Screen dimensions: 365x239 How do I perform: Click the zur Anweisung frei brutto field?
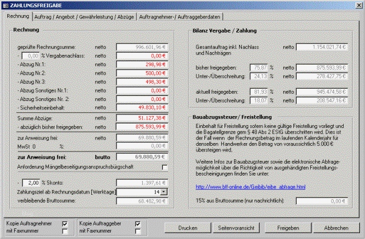[x=142, y=157]
